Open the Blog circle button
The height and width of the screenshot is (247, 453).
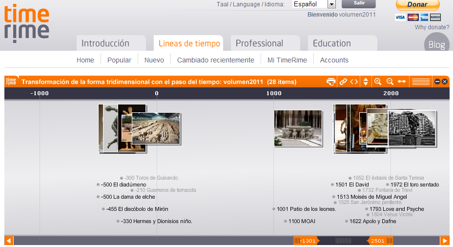436,43
